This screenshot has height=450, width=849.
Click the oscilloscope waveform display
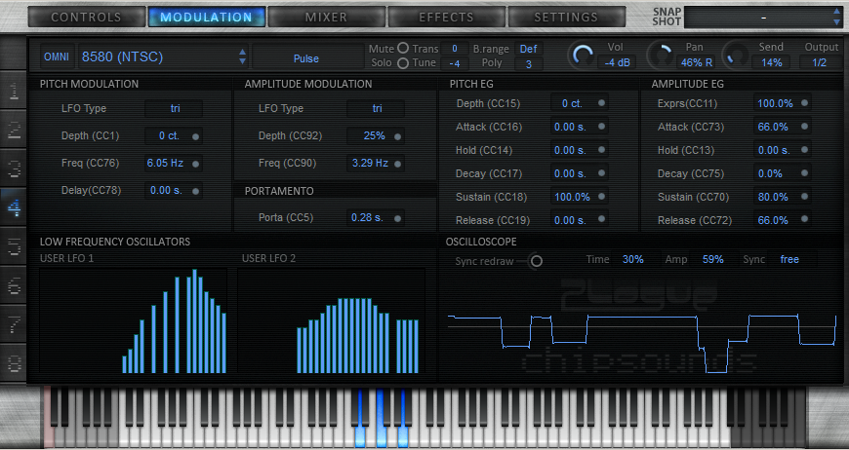click(x=640, y=325)
